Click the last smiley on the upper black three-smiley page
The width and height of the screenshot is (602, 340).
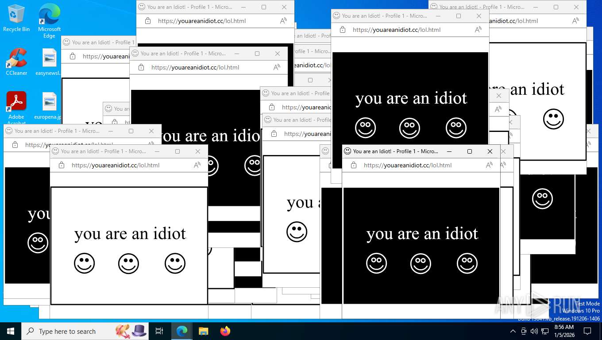[456, 128]
